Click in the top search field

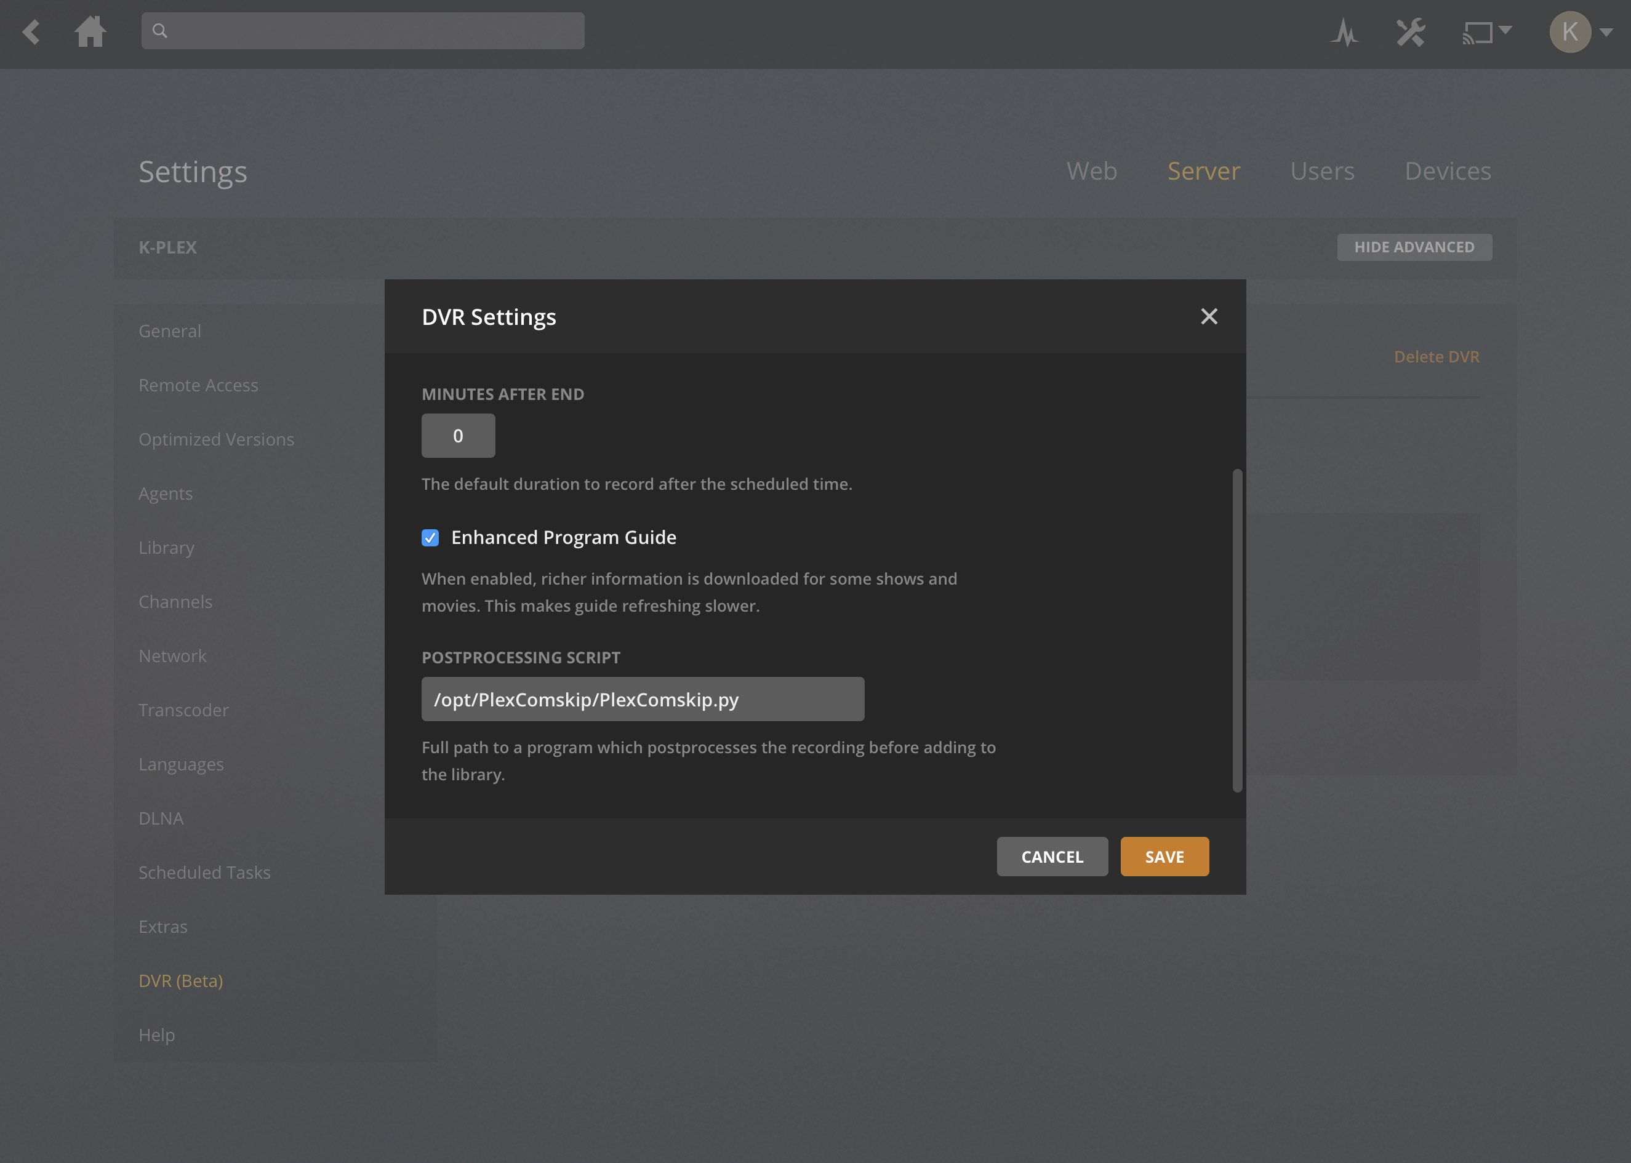pos(363,31)
